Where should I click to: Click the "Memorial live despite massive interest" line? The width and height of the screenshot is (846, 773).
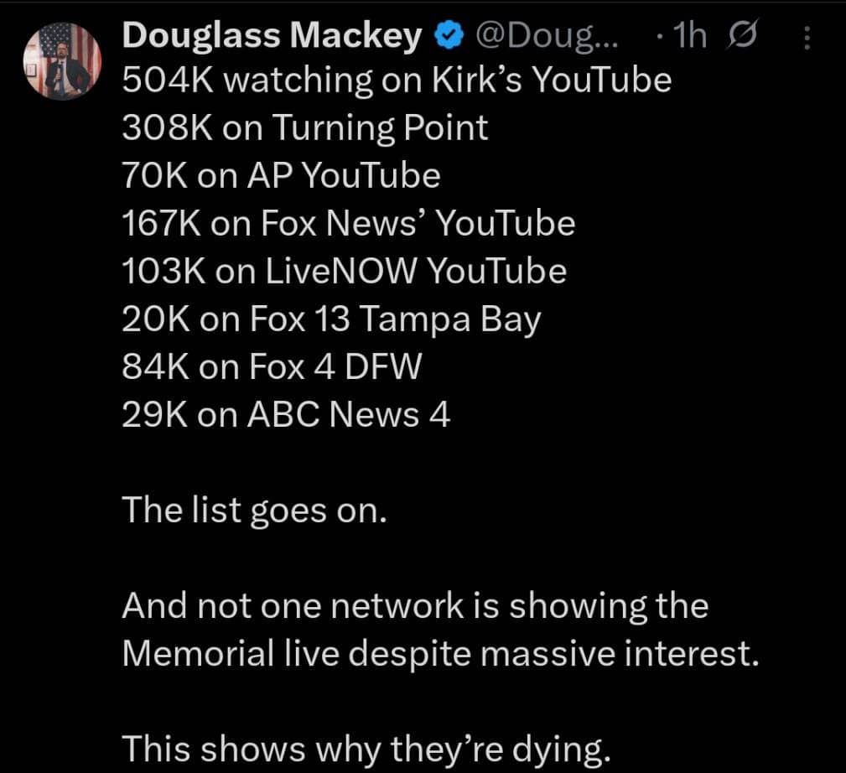tap(440, 653)
